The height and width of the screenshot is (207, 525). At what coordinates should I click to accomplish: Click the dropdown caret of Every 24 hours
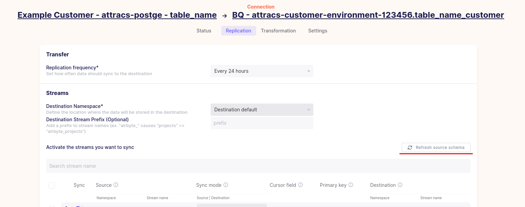[309, 71]
